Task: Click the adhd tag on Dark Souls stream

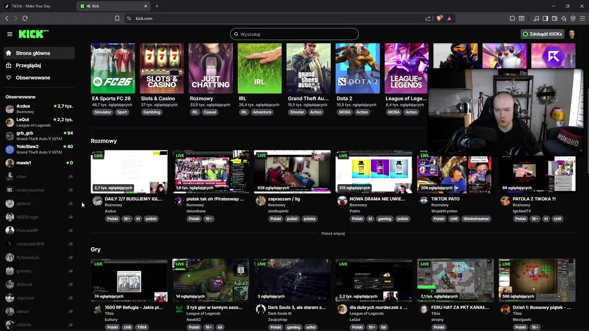Action: (x=311, y=327)
